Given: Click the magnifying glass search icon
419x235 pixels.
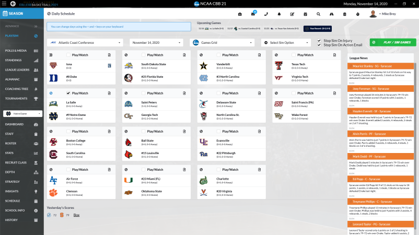Looking at the screenshot, I should point(318,14).
